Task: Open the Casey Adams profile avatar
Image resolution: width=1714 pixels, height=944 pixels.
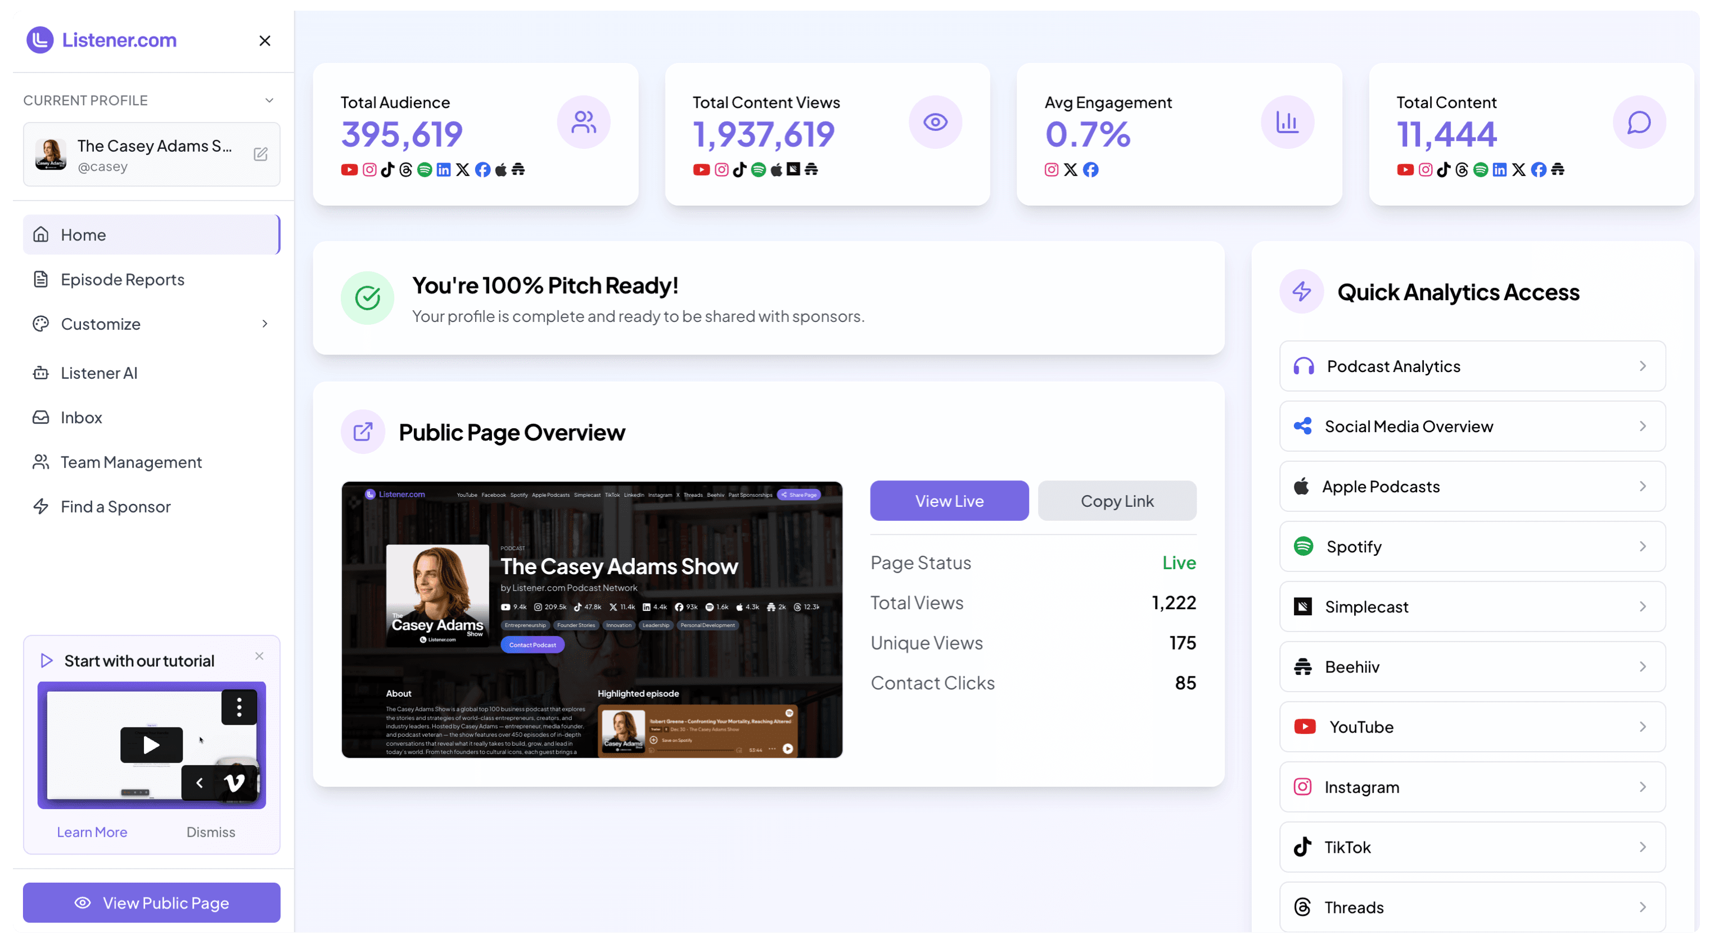Action: (51, 154)
